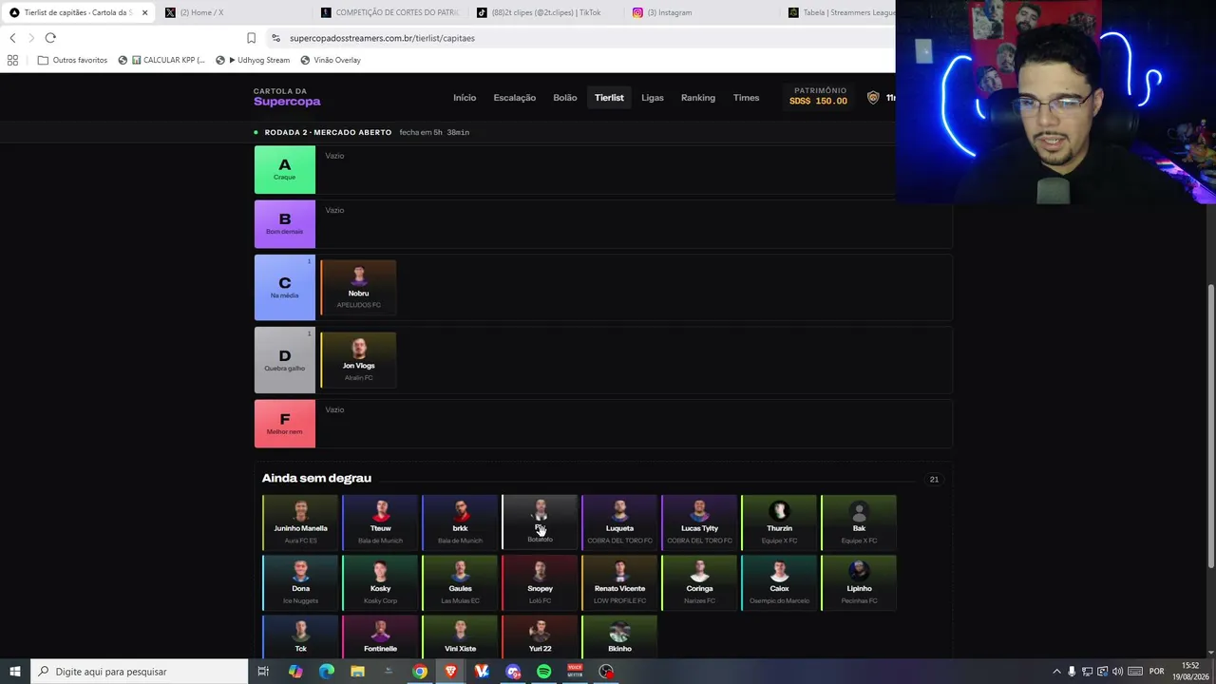
Task: Select the Caiox captain card
Action: pos(779,582)
